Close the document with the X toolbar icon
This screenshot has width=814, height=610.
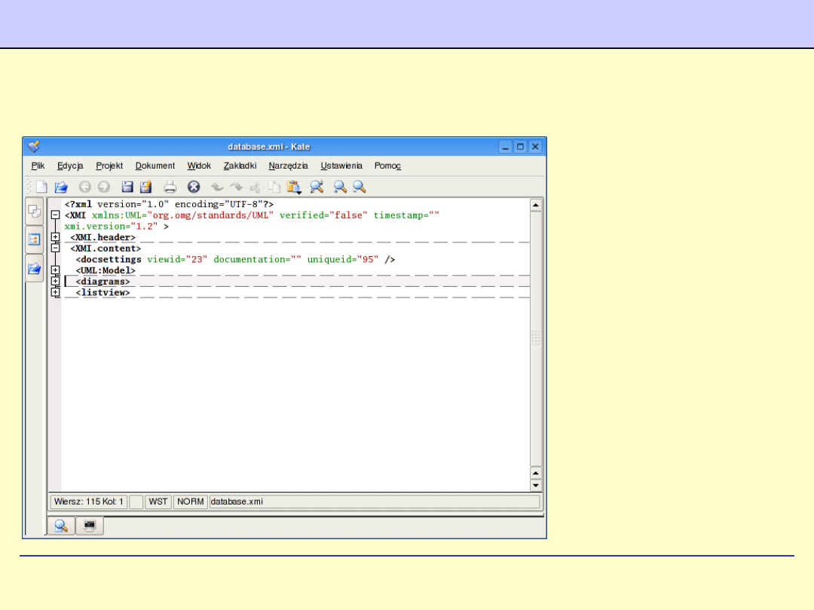194,187
